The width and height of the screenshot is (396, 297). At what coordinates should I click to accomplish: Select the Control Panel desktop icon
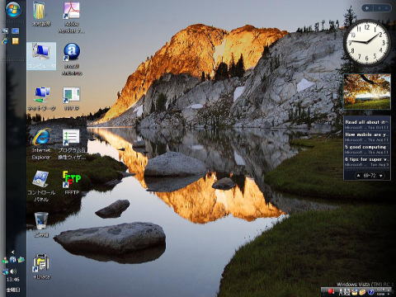(x=41, y=186)
